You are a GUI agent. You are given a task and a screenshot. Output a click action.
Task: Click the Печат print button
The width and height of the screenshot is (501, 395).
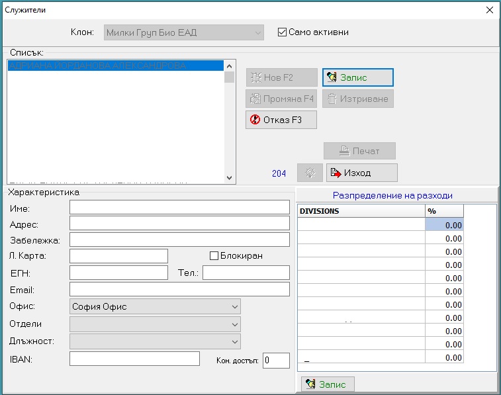359,151
